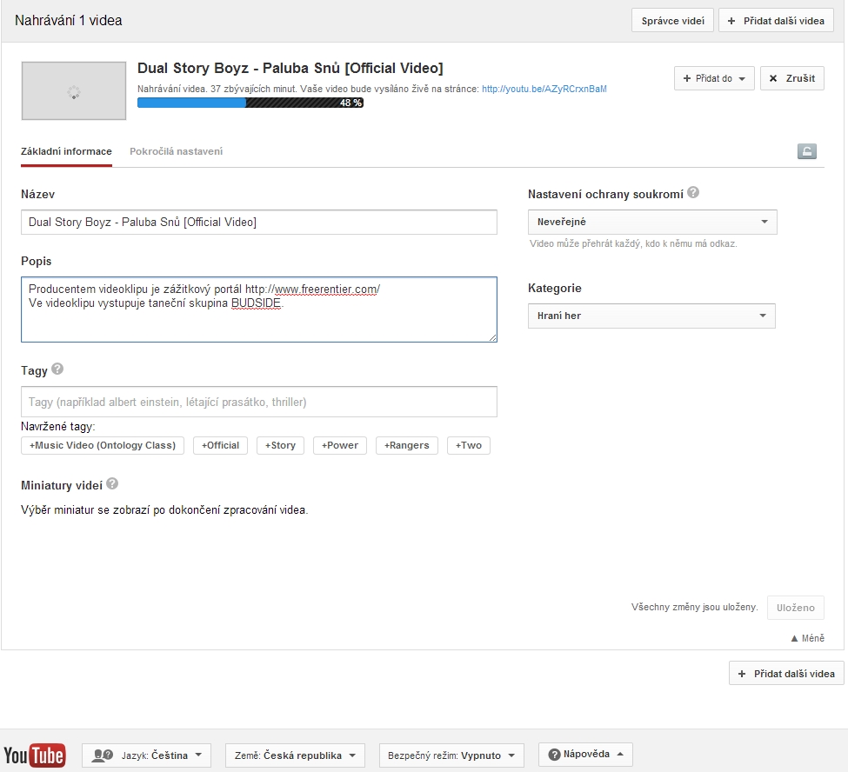Open the Přidat do dropdown
Screen dimensions: 848x772
coord(714,78)
